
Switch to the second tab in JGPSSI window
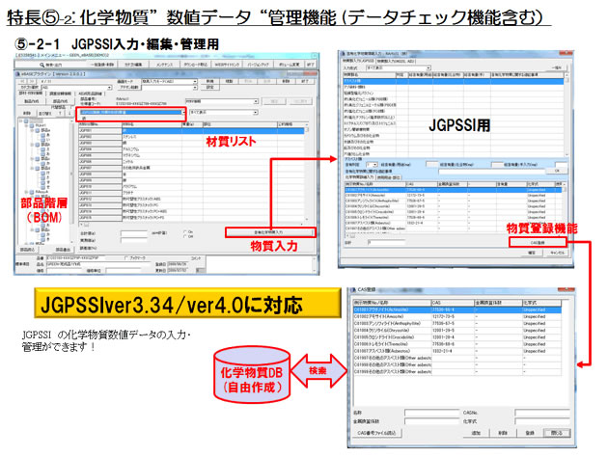pyautogui.click(x=396, y=61)
